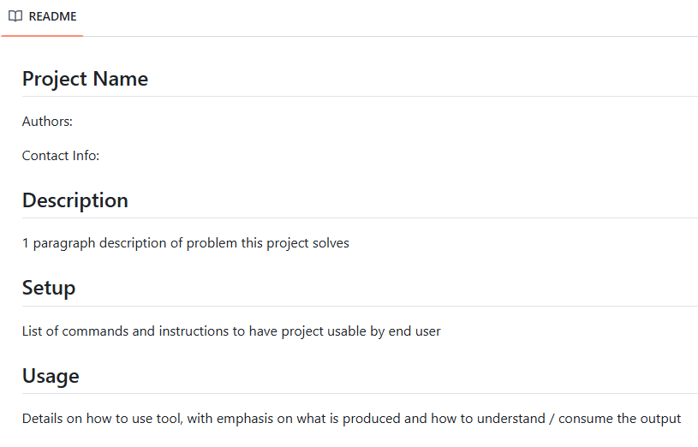Click the Usage heading
698x447 pixels.
pos(50,376)
